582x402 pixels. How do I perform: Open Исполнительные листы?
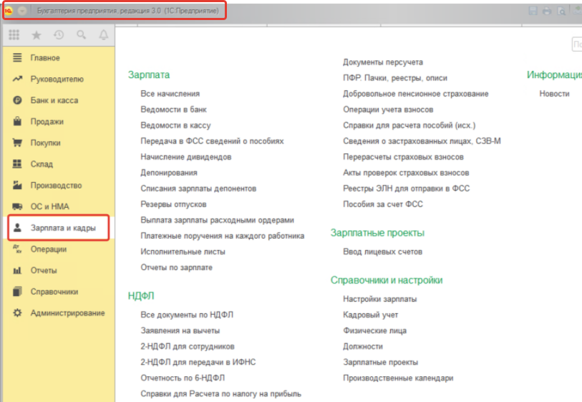point(183,252)
